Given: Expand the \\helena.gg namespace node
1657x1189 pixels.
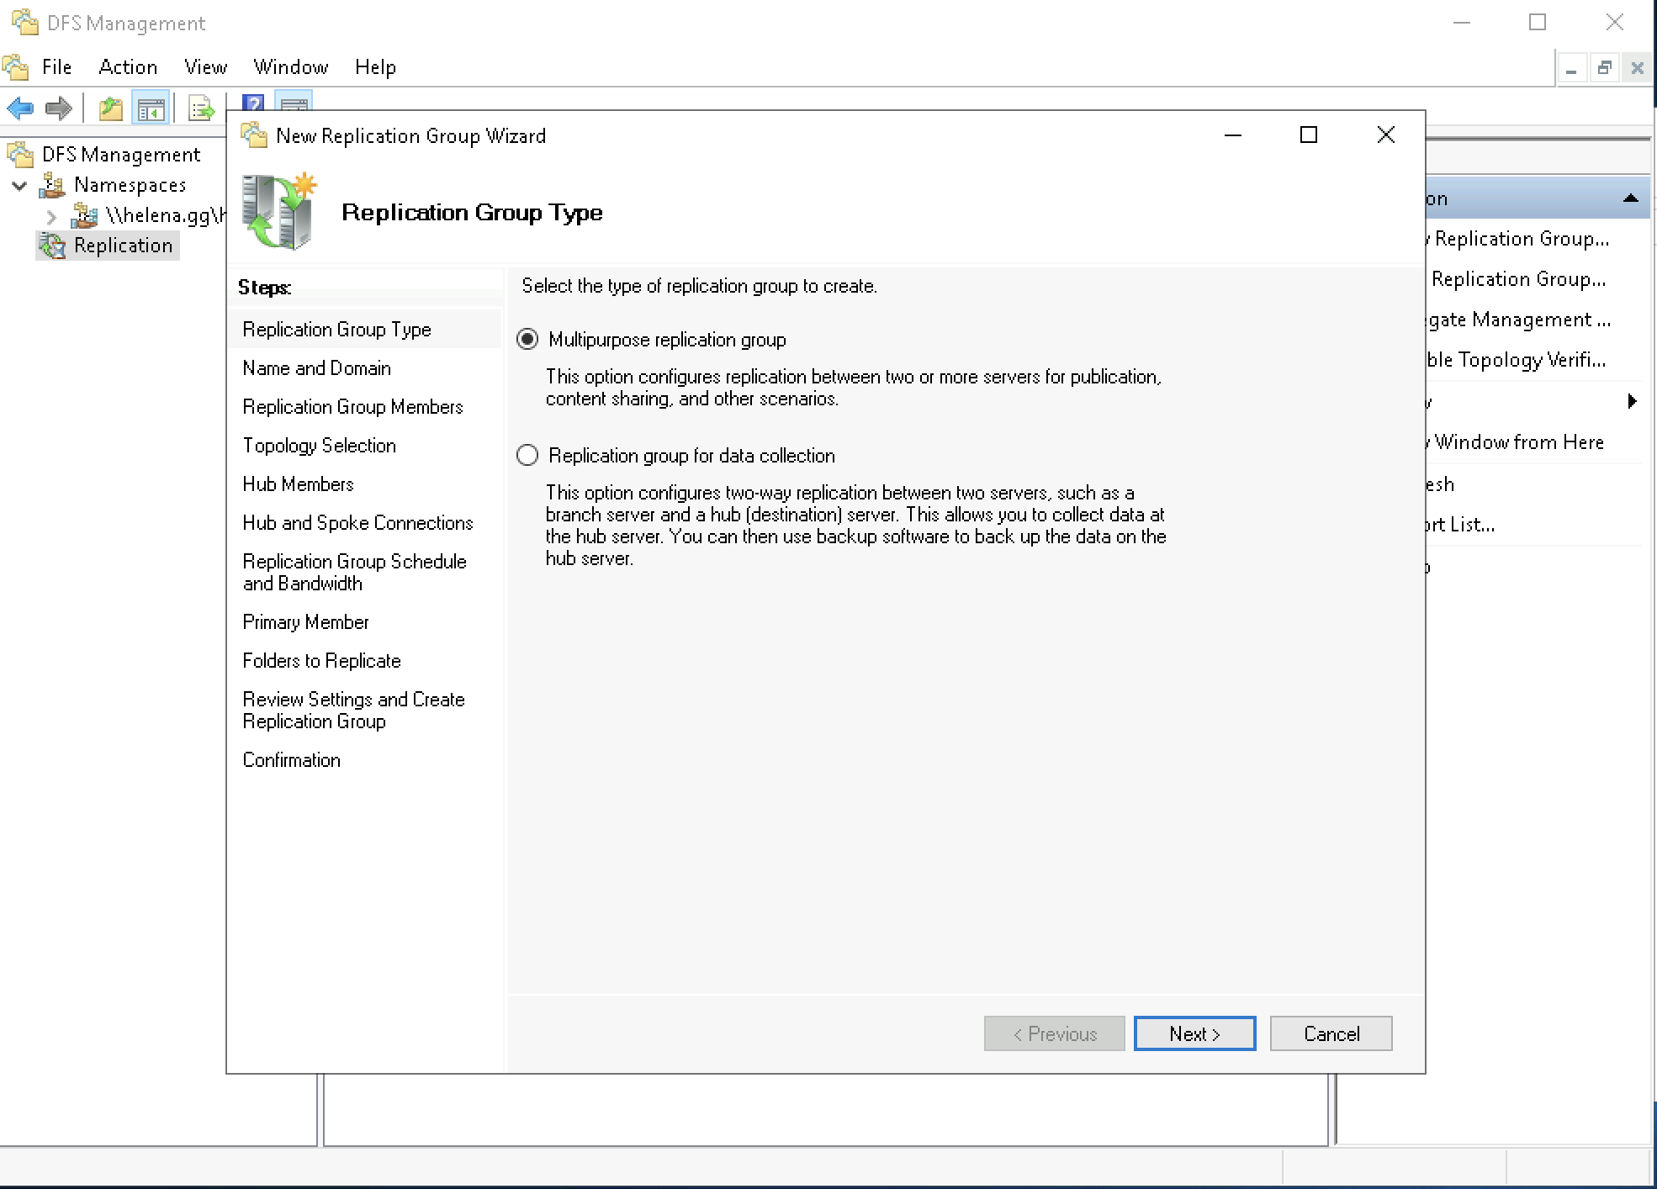Looking at the screenshot, I should coord(51,216).
